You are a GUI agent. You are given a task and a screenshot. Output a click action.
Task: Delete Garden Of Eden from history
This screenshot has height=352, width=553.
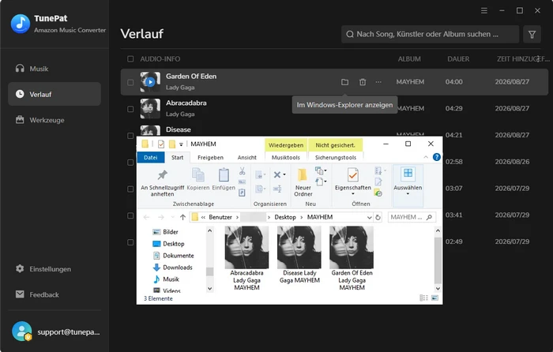pos(363,82)
